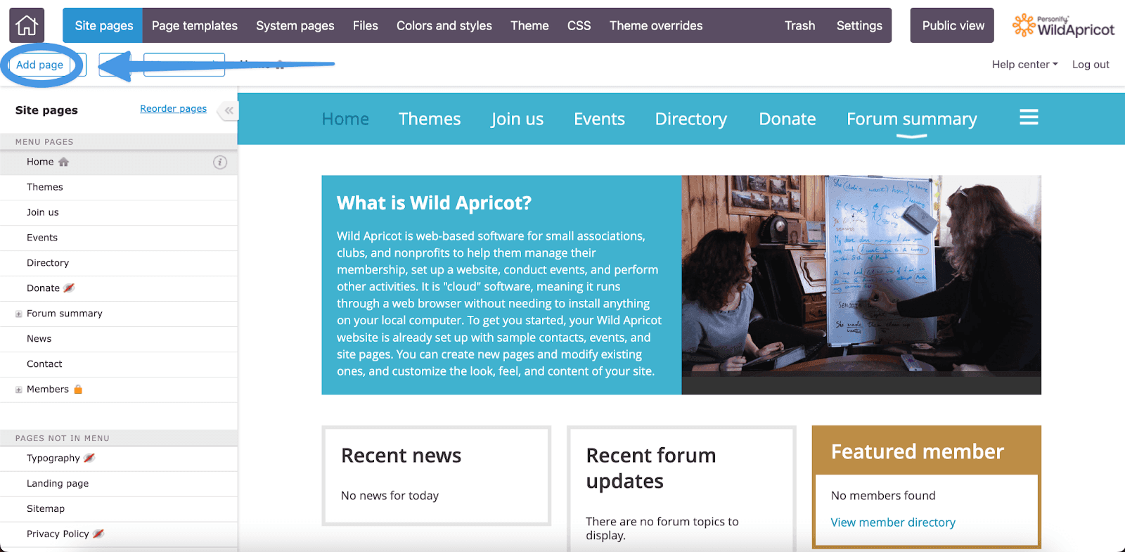Viewport: 1125px width, 552px height.
Task: Click the Log out link
Action: click(1091, 65)
